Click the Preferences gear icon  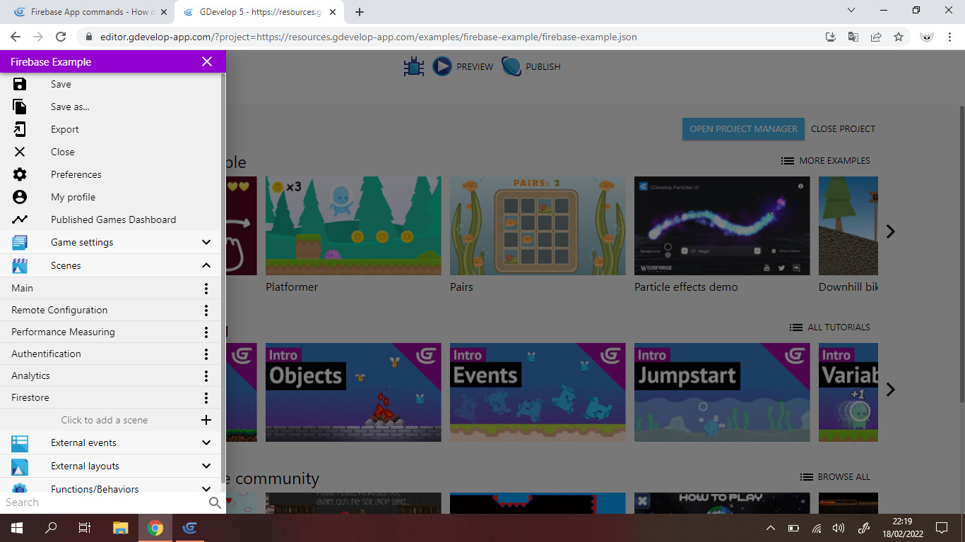point(20,174)
